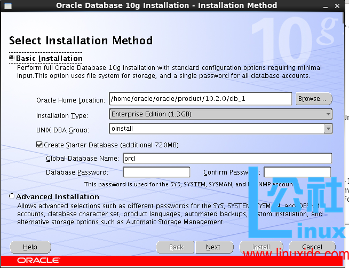Open the window menu icon in title bar

[8, 6]
